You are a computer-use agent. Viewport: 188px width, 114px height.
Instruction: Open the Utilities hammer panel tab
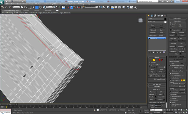(x=165, y=16)
